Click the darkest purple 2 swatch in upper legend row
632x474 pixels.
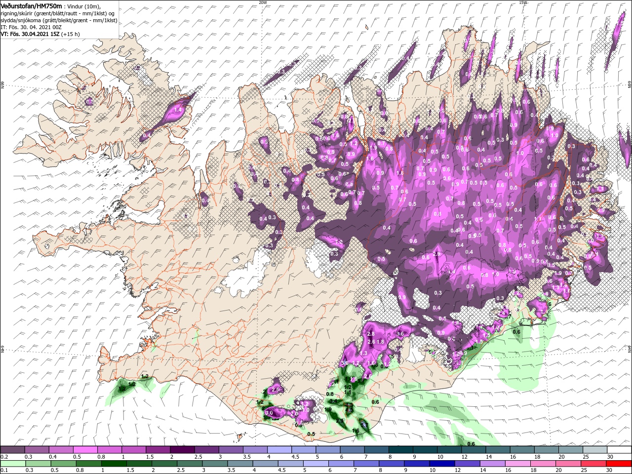[x=182, y=450]
